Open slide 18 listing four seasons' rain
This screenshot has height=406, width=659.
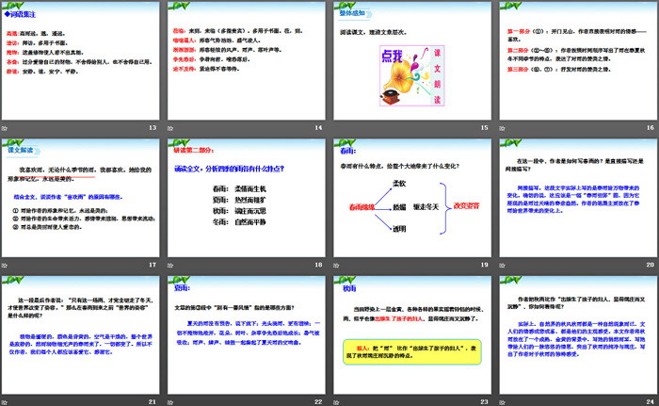point(247,198)
